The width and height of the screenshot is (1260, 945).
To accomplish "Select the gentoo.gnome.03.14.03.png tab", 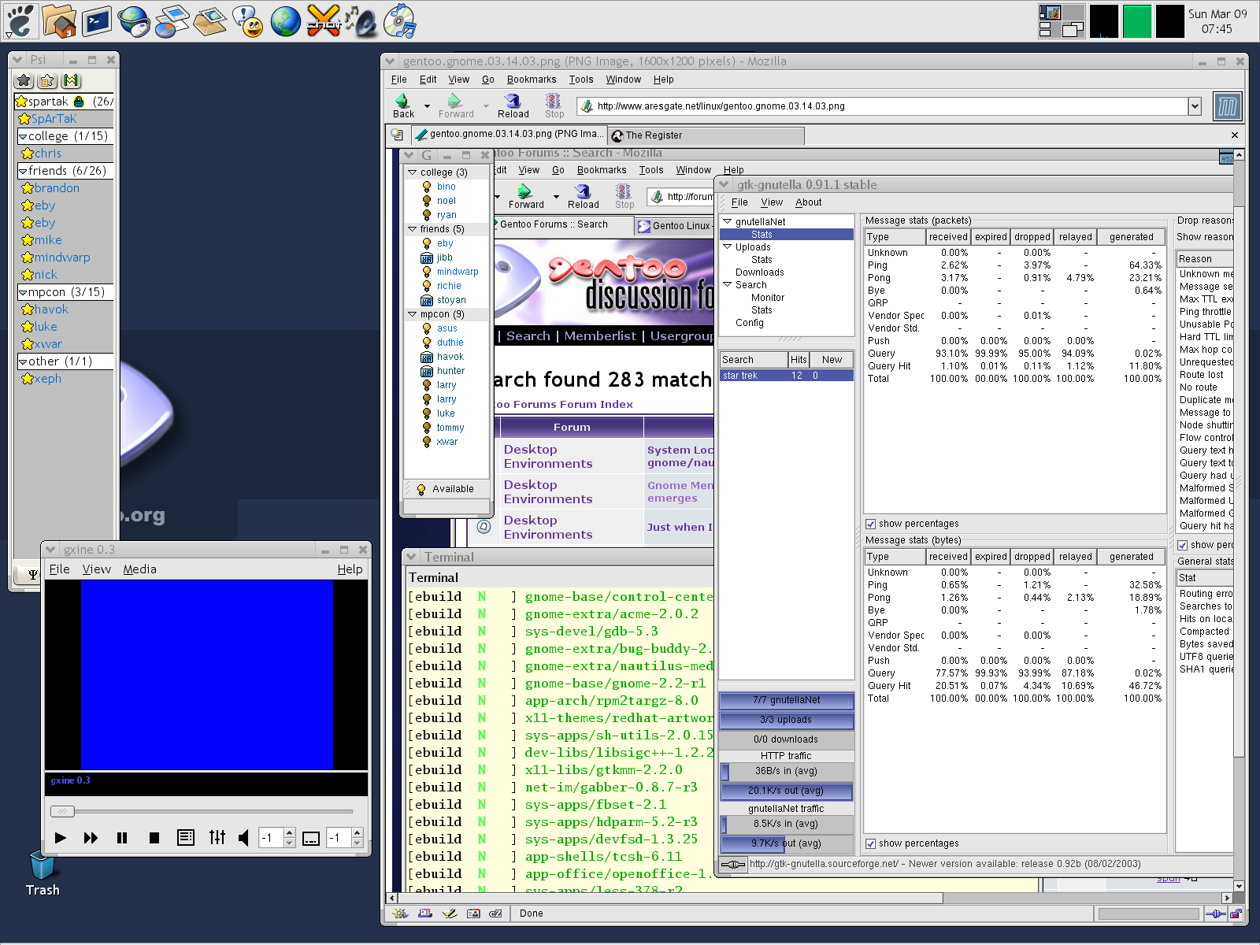I will (x=509, y=134).
